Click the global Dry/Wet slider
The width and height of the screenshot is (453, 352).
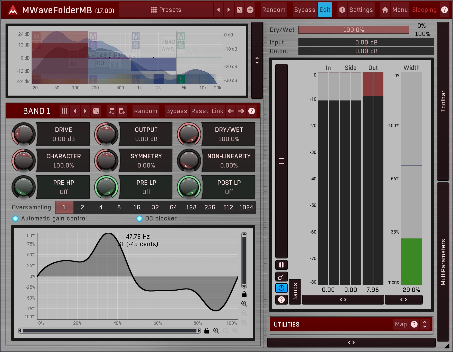(x=353, y=30)
